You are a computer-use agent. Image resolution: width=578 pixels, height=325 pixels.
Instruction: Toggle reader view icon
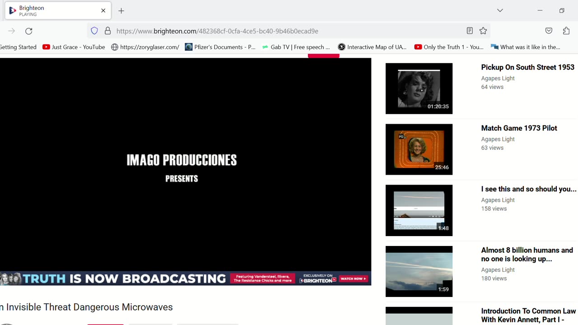point(470,31)
